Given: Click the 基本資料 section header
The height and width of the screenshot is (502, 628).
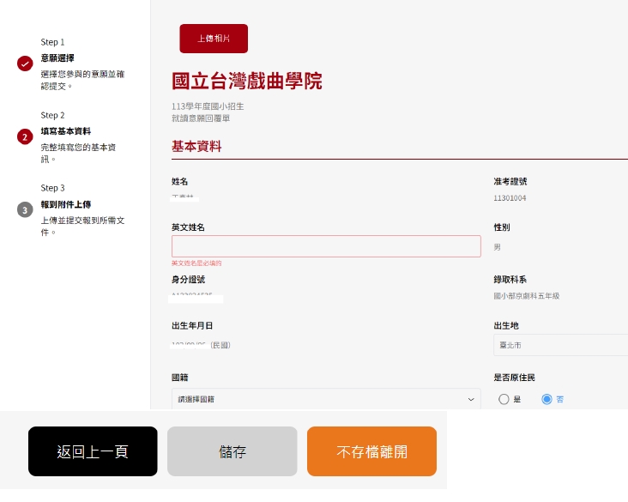Looking at the screenshot, I should tap(196, 147).
